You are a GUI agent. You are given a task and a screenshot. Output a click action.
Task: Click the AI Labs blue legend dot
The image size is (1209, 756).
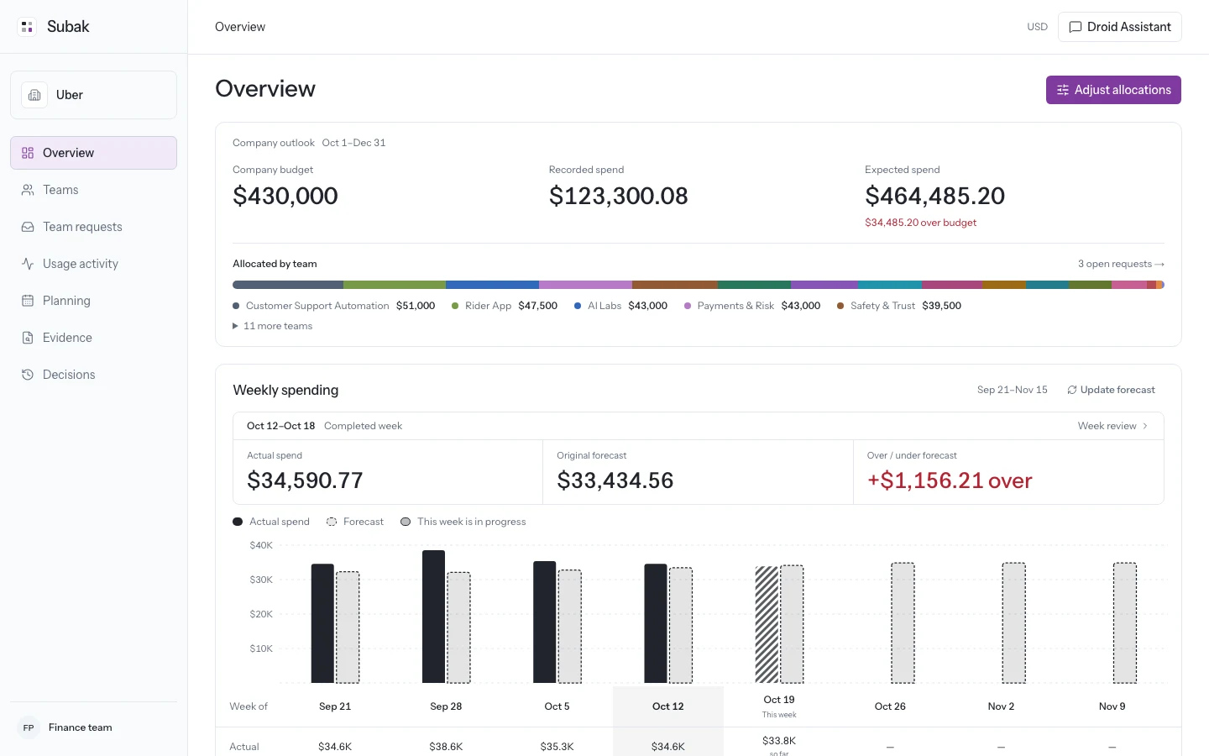pos(578,306)
